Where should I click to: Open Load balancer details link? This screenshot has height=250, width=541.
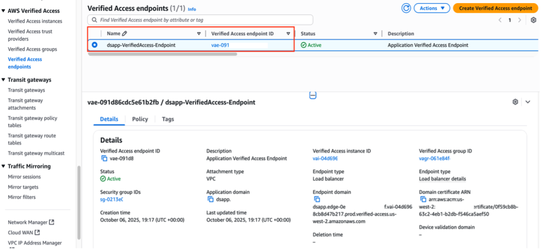point(442,179)
